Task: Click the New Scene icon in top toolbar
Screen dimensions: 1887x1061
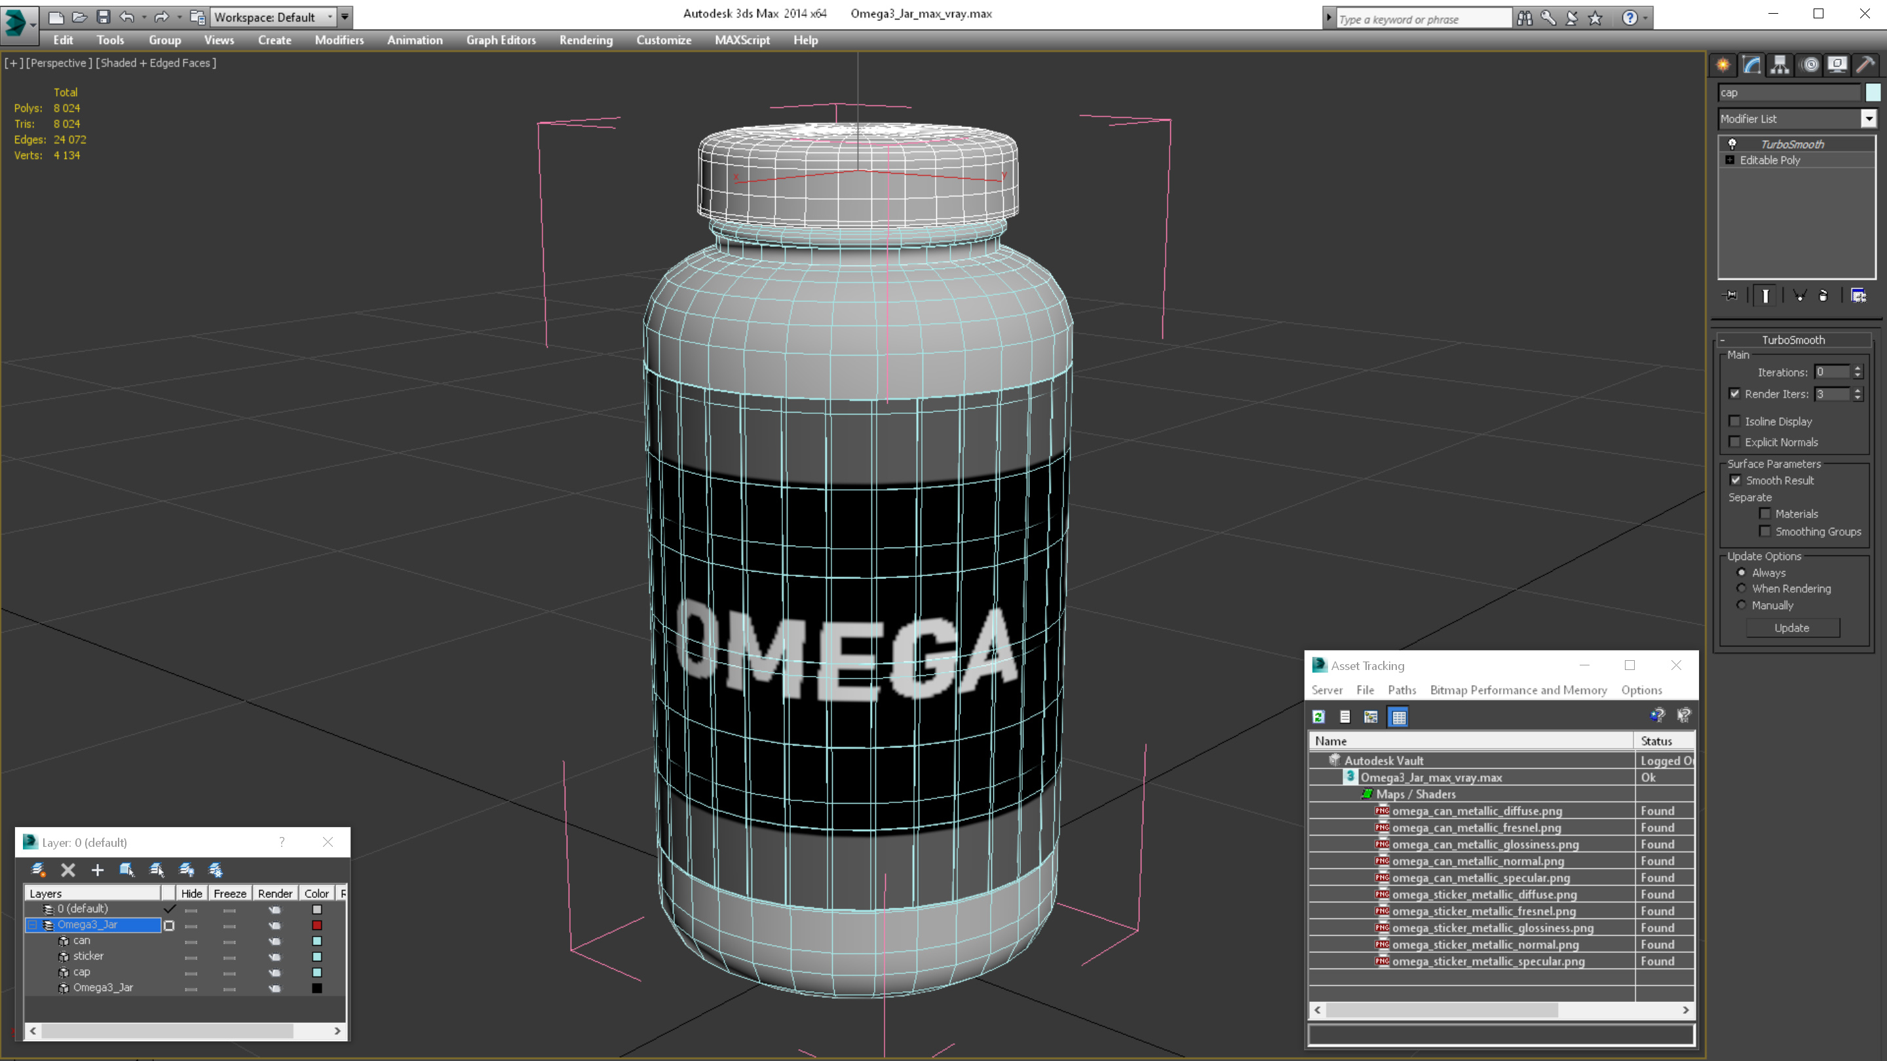Action: (x=56, y=17)
